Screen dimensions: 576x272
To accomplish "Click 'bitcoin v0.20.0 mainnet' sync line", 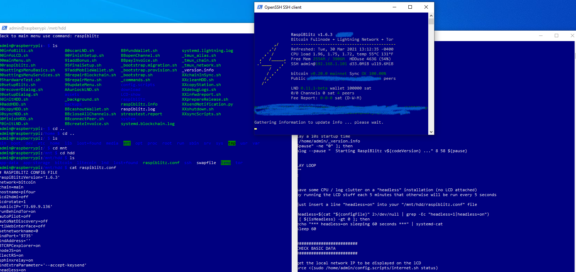I will [x=339, y=73].
